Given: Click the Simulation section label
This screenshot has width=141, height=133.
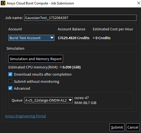Looking at the screenshot, I should point(15,48).
